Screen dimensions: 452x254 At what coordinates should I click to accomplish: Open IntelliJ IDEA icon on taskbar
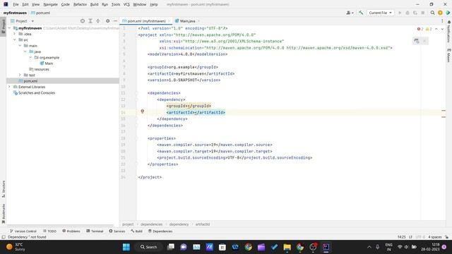point(326,247)
